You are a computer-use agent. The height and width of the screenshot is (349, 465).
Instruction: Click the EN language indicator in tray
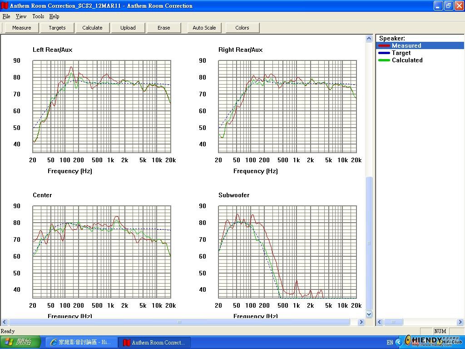390,343
